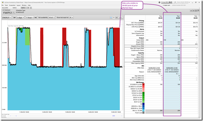Screen dimensions: 203x121
Task: Open the 1 hour step dropdown
Action: (30, 17)
